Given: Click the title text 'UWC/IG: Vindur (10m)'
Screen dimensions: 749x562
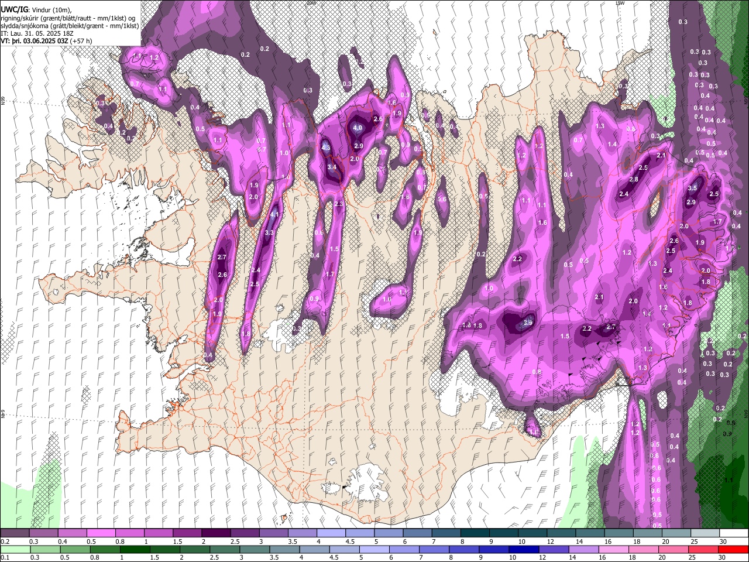Looking at the screenshot, I should point(36,10).
